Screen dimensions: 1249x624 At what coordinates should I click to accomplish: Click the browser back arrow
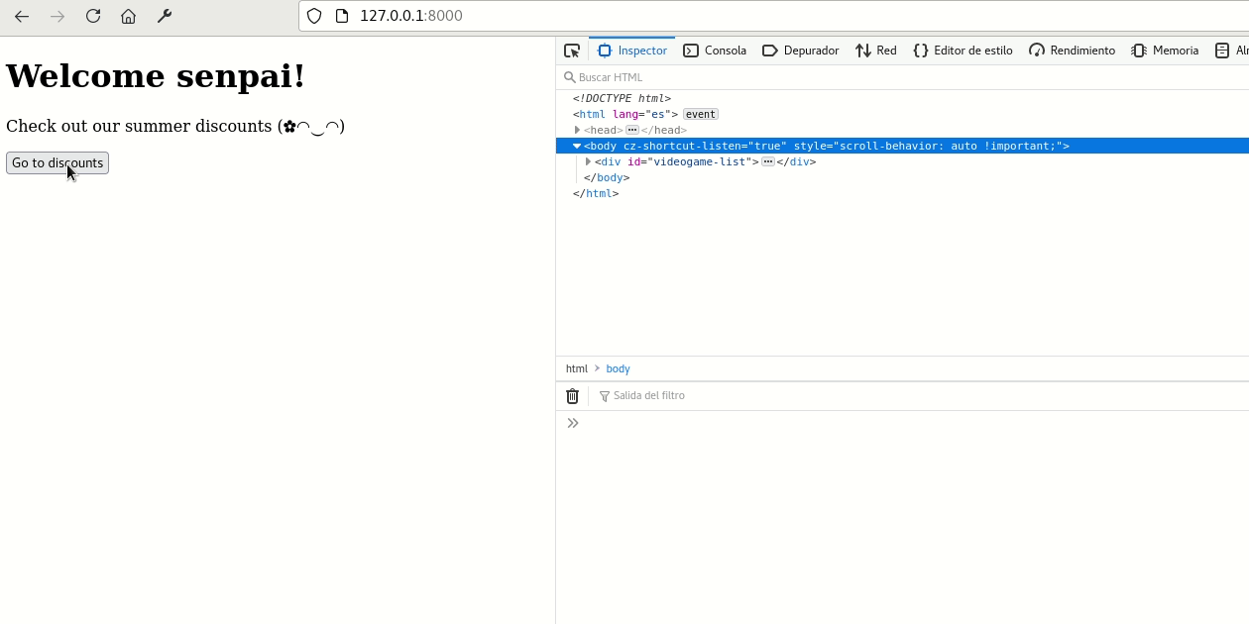coord(22,16)
